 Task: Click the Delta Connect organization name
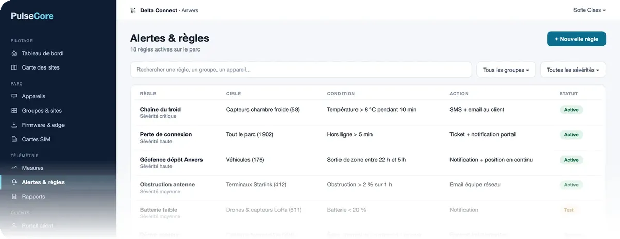(159, 10)
